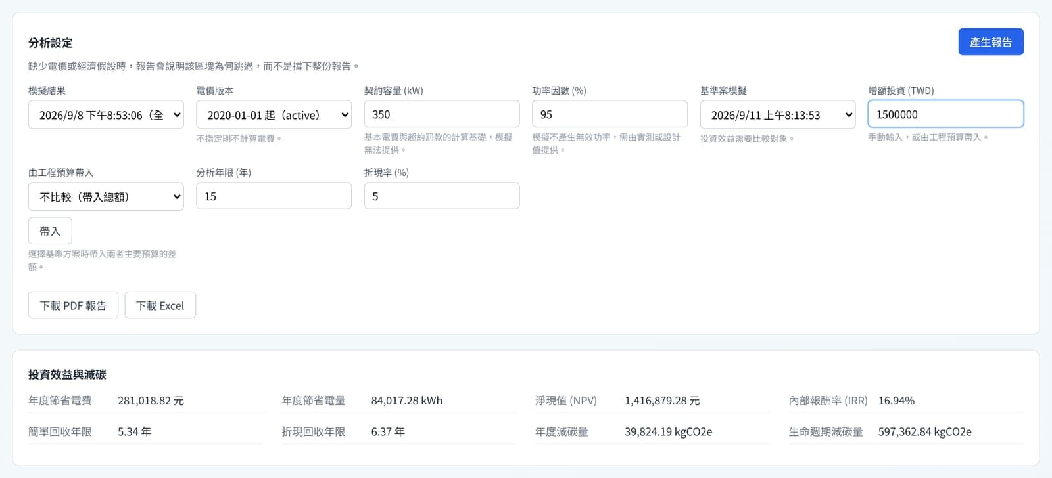1052x478 pixels.
Task: Click the 6.37 年 discounted payback value
Action: point(388,432)
